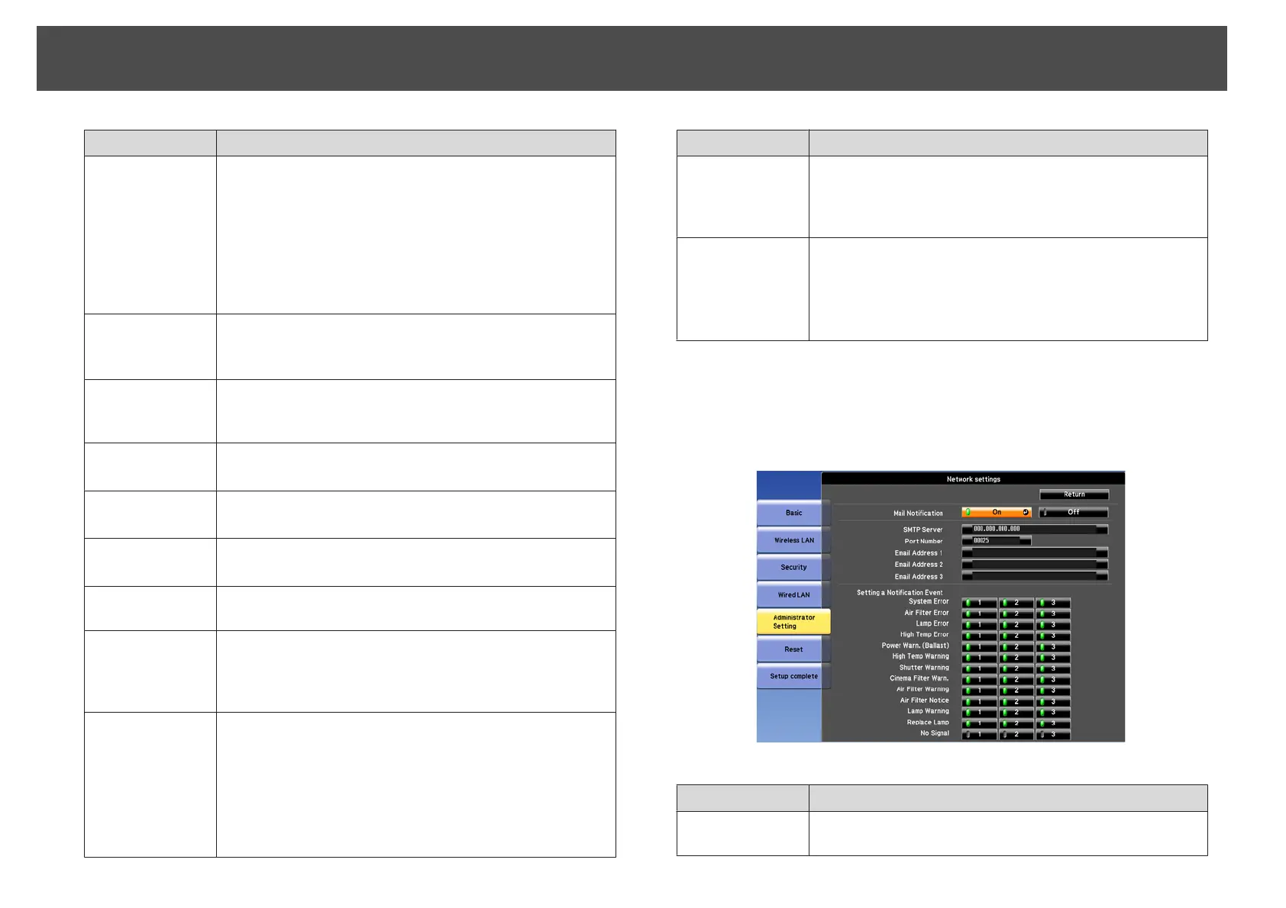This screenshot has width=1286, height=908.
Task: Click the 'Mail Notification' label
Action: pyautogui.click(x=918, y=514)
